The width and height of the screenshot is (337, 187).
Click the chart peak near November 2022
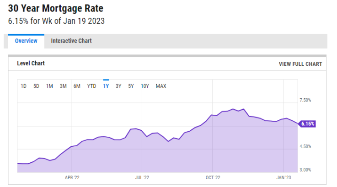[233, 109]
